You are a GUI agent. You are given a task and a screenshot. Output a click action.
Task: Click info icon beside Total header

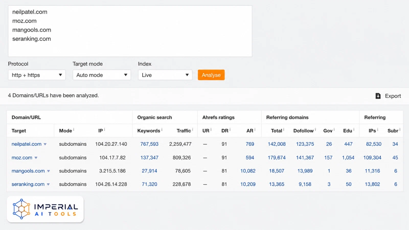283,129
